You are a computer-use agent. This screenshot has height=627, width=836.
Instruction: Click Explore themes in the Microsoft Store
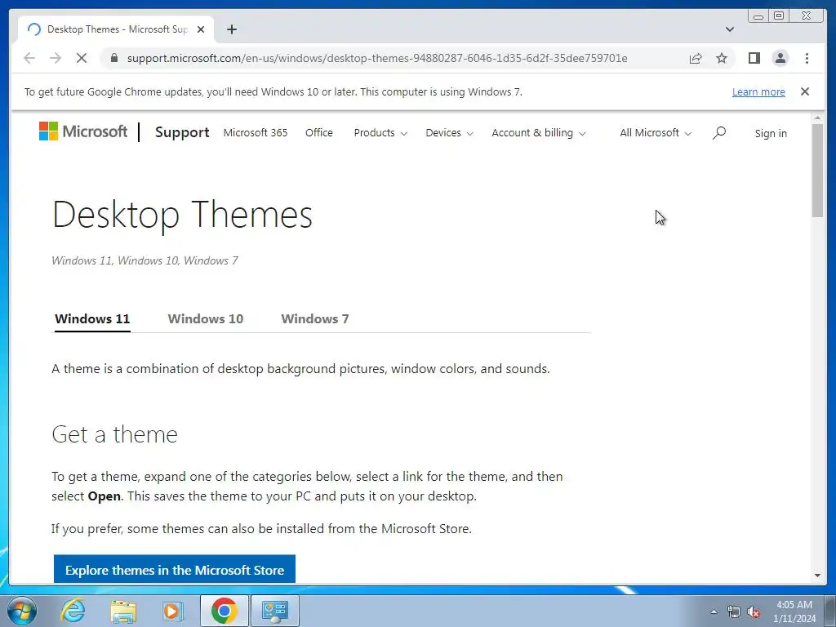pyautogui.click(x=175, y=569)
